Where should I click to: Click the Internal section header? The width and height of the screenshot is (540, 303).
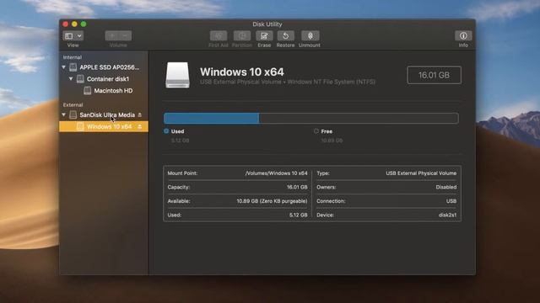tap(73, 57)
